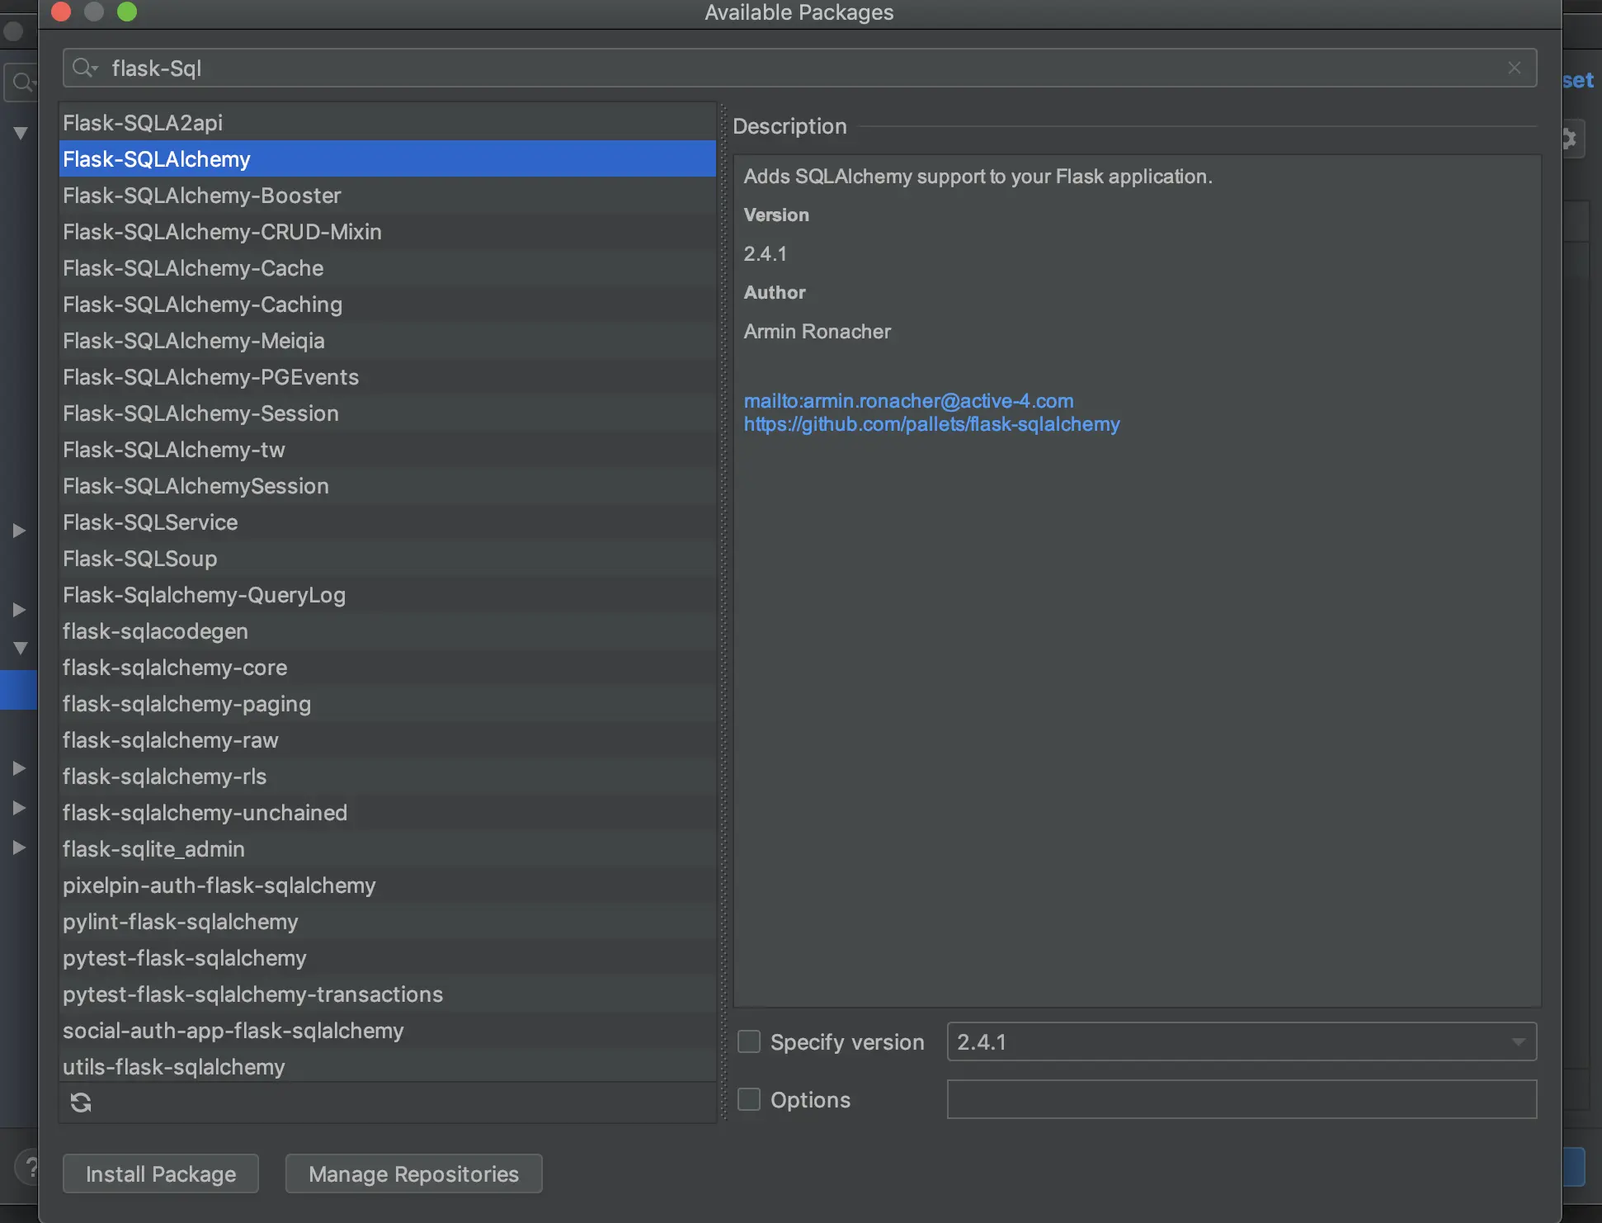Click the yellow minimize window button
The width and height of the screenshot is (1602, 1223).
tap(94, 12)
